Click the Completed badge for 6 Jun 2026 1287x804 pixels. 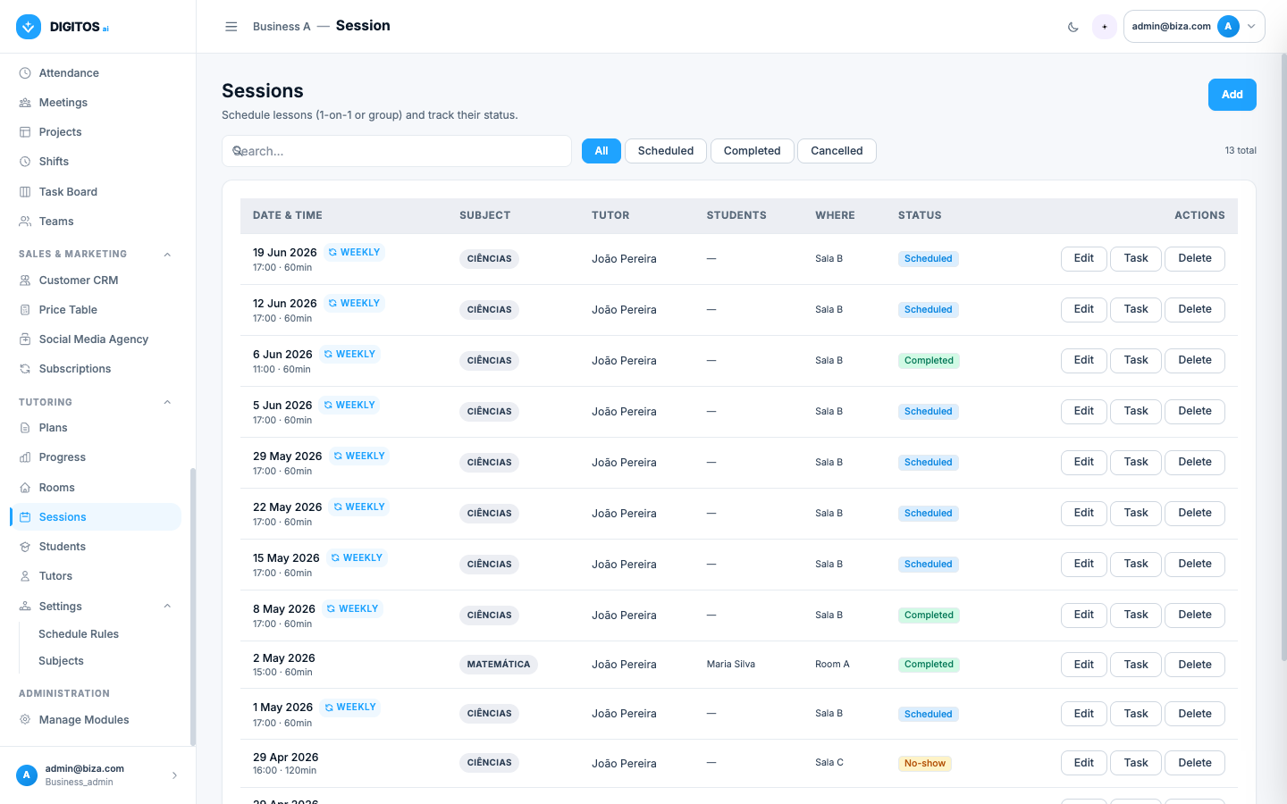click(x=929, y=361)
